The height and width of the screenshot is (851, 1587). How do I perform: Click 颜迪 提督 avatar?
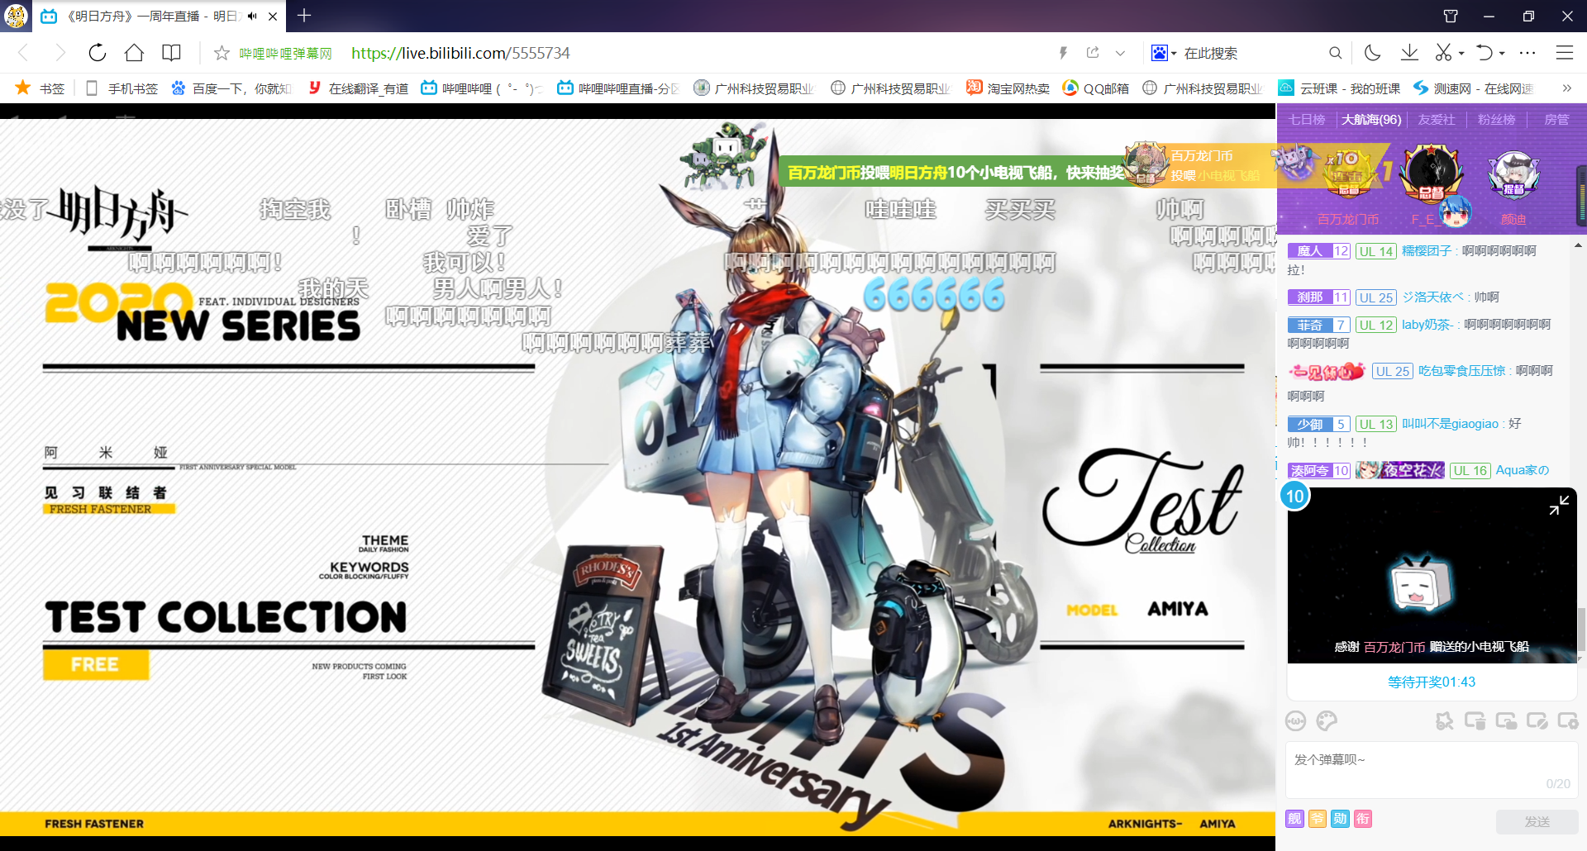pyautogui.click(x=1513, y=175)
